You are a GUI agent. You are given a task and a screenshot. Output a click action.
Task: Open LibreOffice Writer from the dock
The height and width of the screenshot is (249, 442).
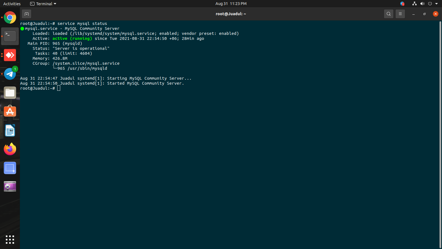point(10,130)
